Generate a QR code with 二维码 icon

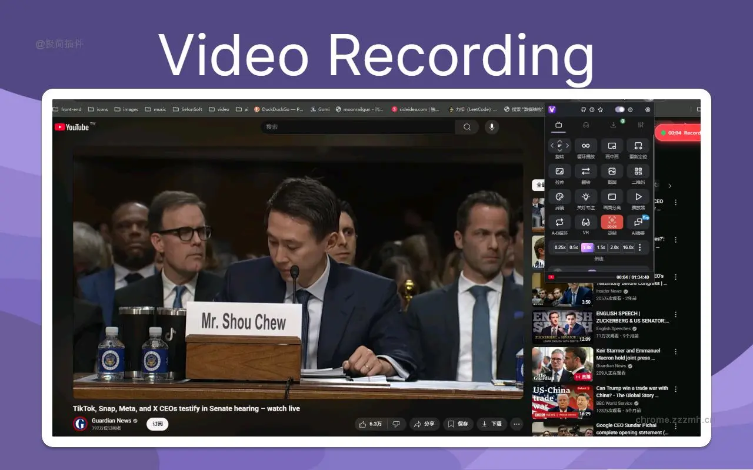[x=638, y=172]
